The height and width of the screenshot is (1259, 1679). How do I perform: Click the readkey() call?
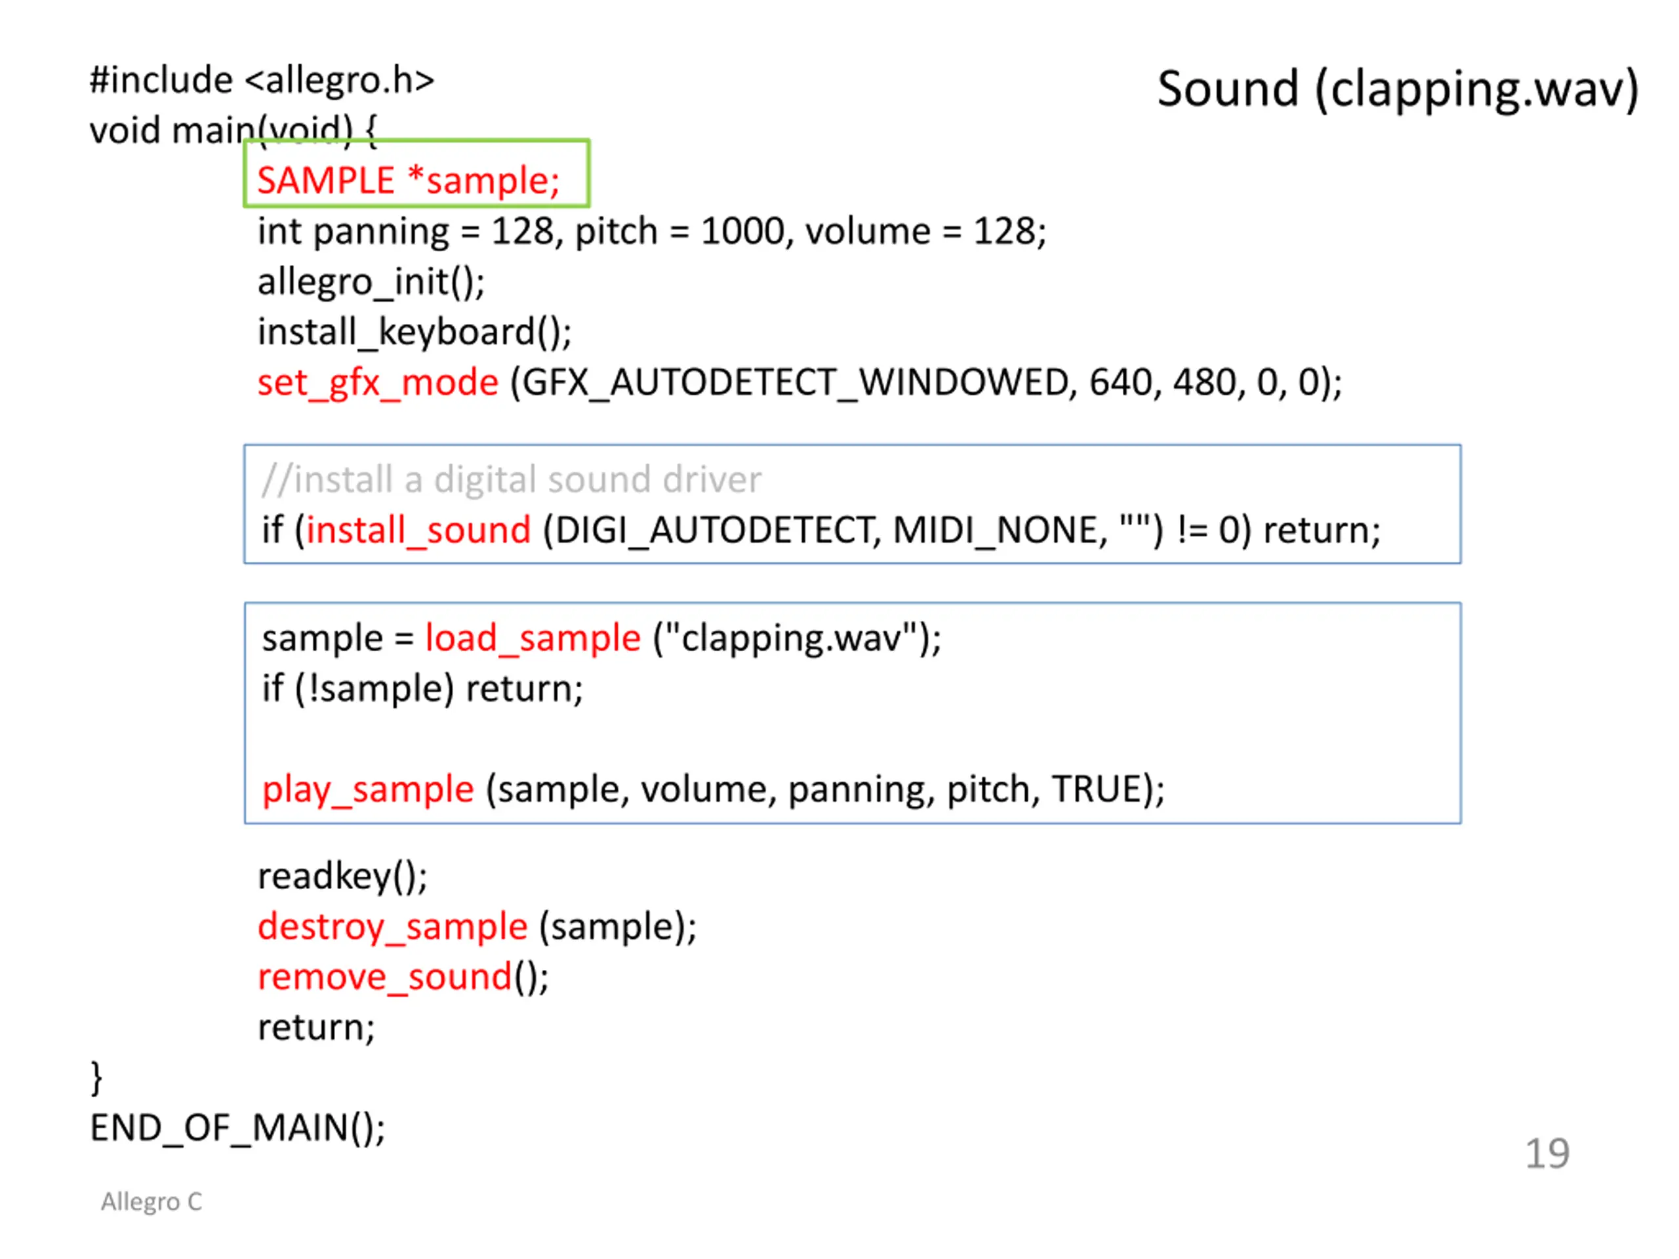pyautogui.click(x=342, y=877)
